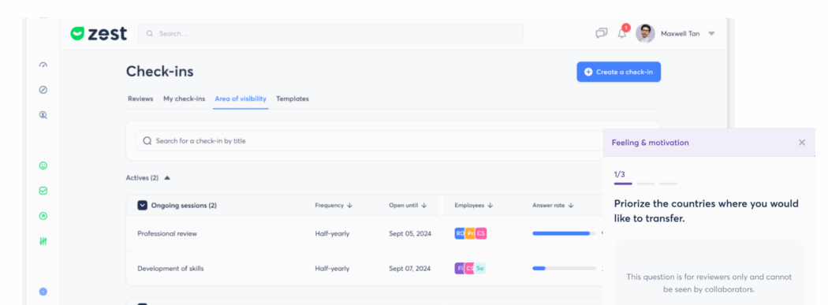Switch to the Reviews tab
Image resolution: width=828 pixels, height=305 pixels.
click(x=140, y=99)
